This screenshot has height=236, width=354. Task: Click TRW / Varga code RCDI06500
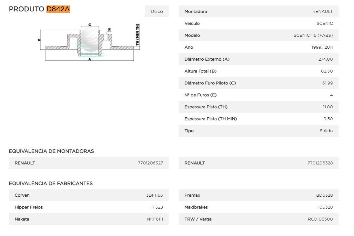coord(320,219)
